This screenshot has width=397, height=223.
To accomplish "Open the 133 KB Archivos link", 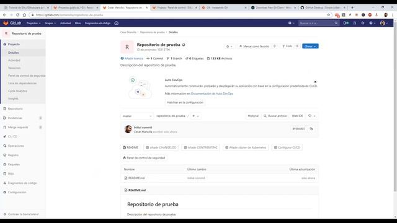I will [x=220, y=58].
